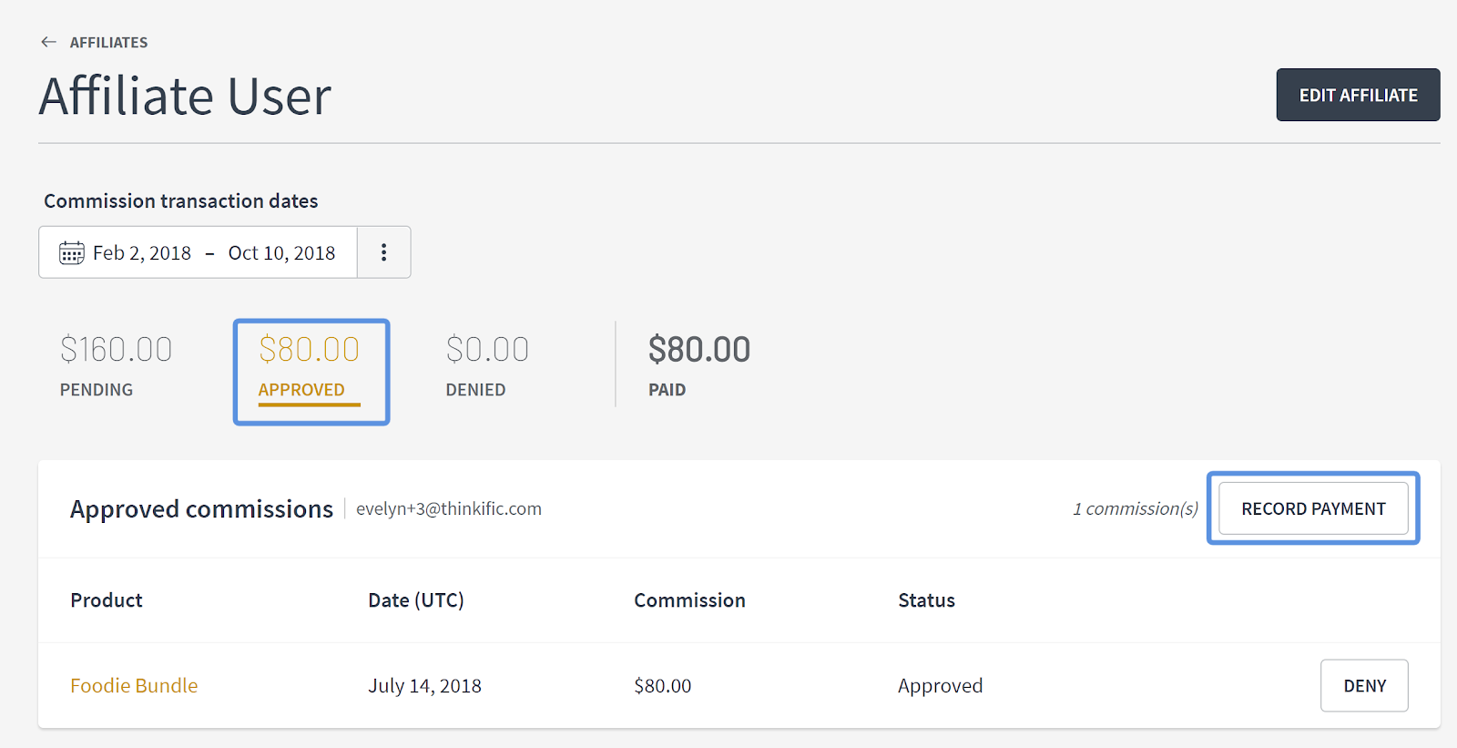Viewport: 1457px width, 748px height.
Task: Click the $80.00 PAID total
Action: [698, 366]
